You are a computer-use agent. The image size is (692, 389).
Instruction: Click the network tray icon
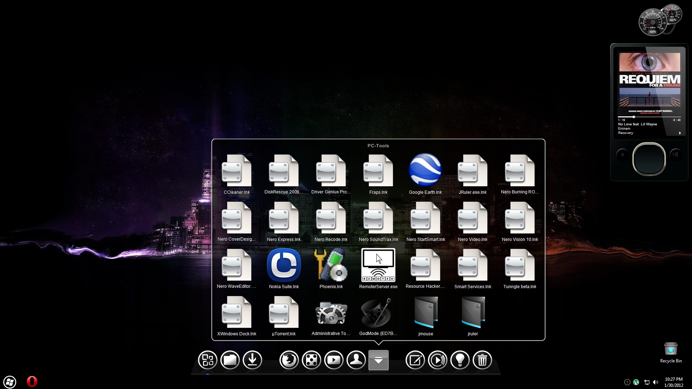click(647, 382)
